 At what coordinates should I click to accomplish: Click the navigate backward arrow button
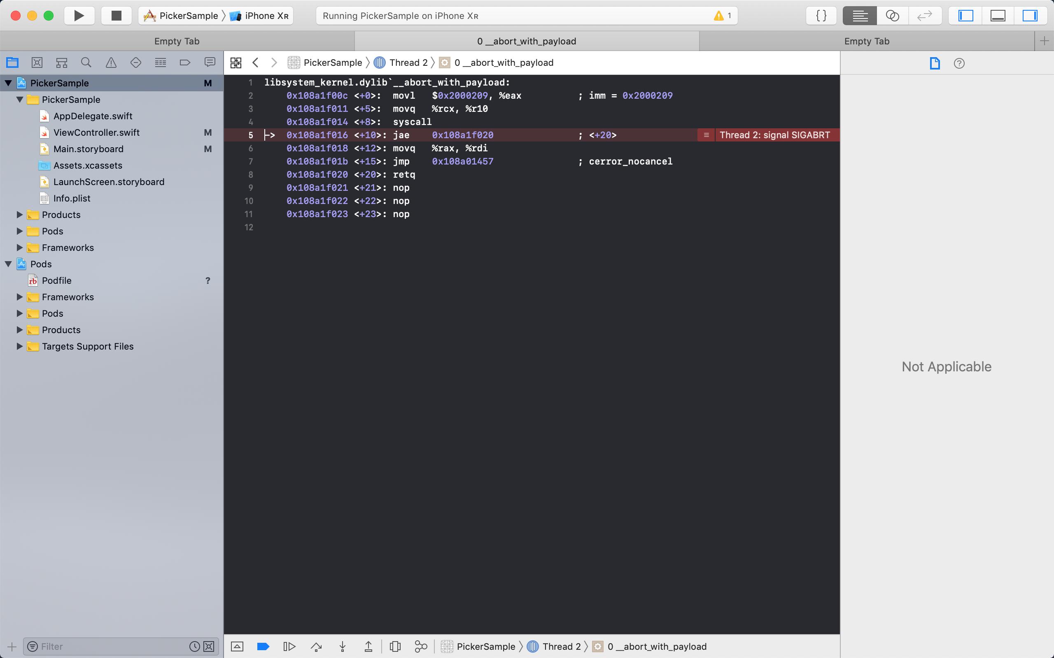coord(256,62)
